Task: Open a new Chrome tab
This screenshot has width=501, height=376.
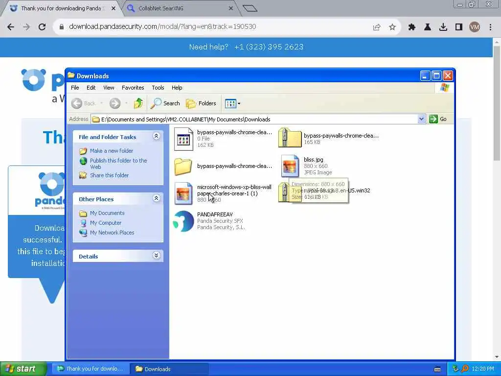Action: tap(250, 8)
